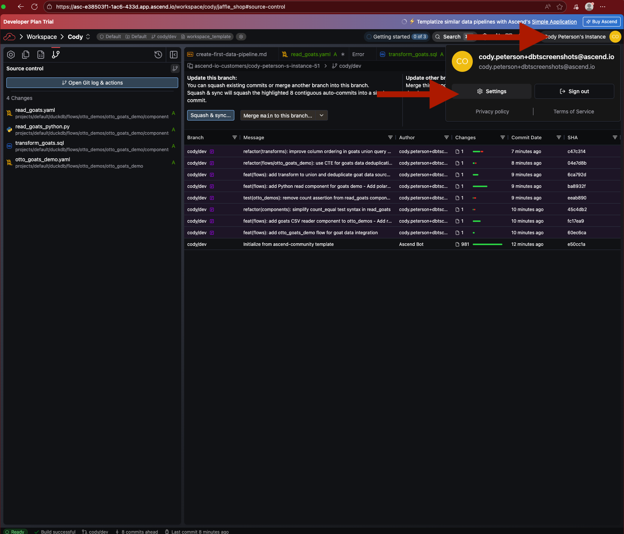The height and width of the screenshot is (534, 624).
Task: Expand the Merge main dropdown arrow
Action: click(322, 115)
